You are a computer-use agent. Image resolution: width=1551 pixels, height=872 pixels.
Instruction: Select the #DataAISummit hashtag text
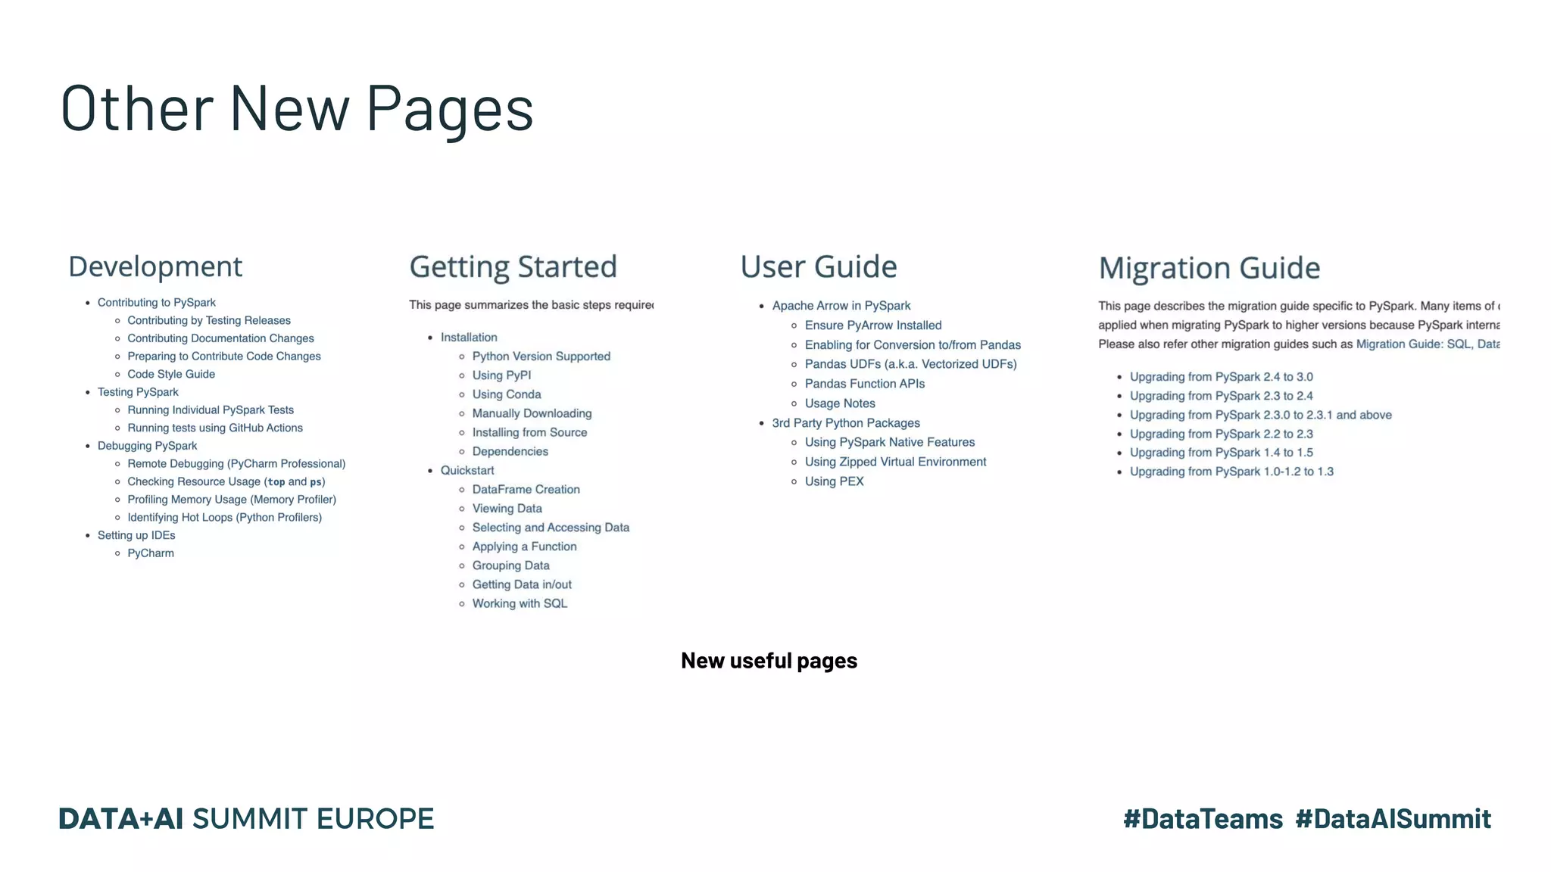tap(1393, 819)
